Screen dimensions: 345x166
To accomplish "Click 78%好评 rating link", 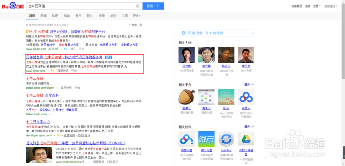I will click(112, 162).
